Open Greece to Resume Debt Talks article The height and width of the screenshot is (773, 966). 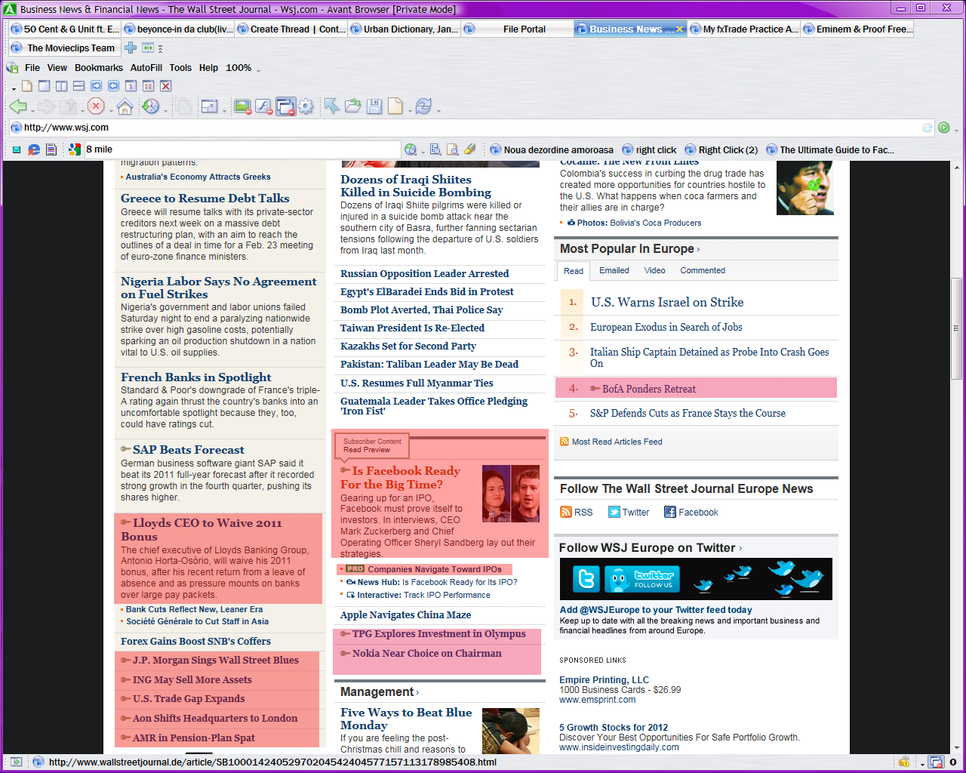(205, 198)
